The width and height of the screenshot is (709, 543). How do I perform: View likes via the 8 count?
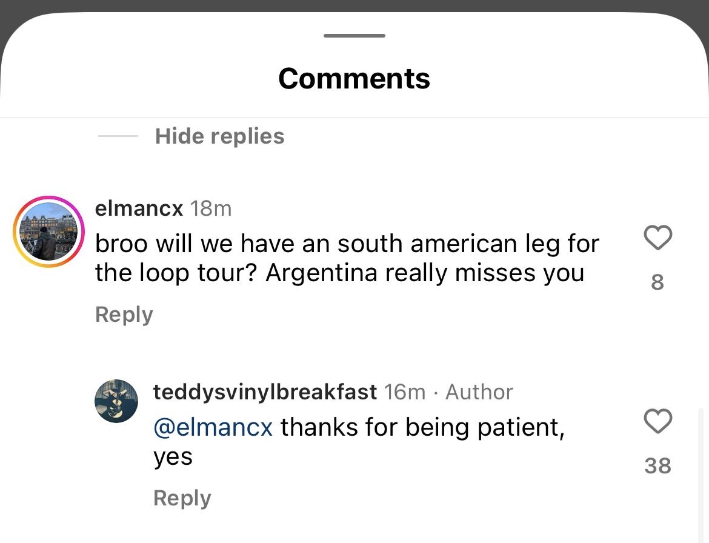pos(657,282)
